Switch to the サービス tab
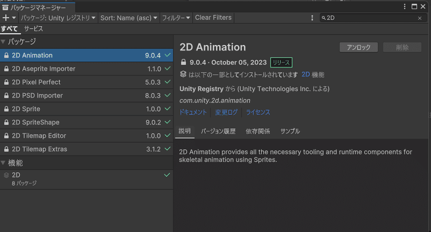This screenshot has width=431, height=232. click(33, 28)
